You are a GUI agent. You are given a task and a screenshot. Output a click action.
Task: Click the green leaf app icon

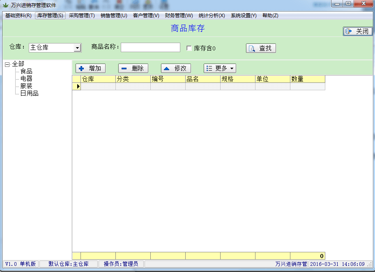(5, 5)
